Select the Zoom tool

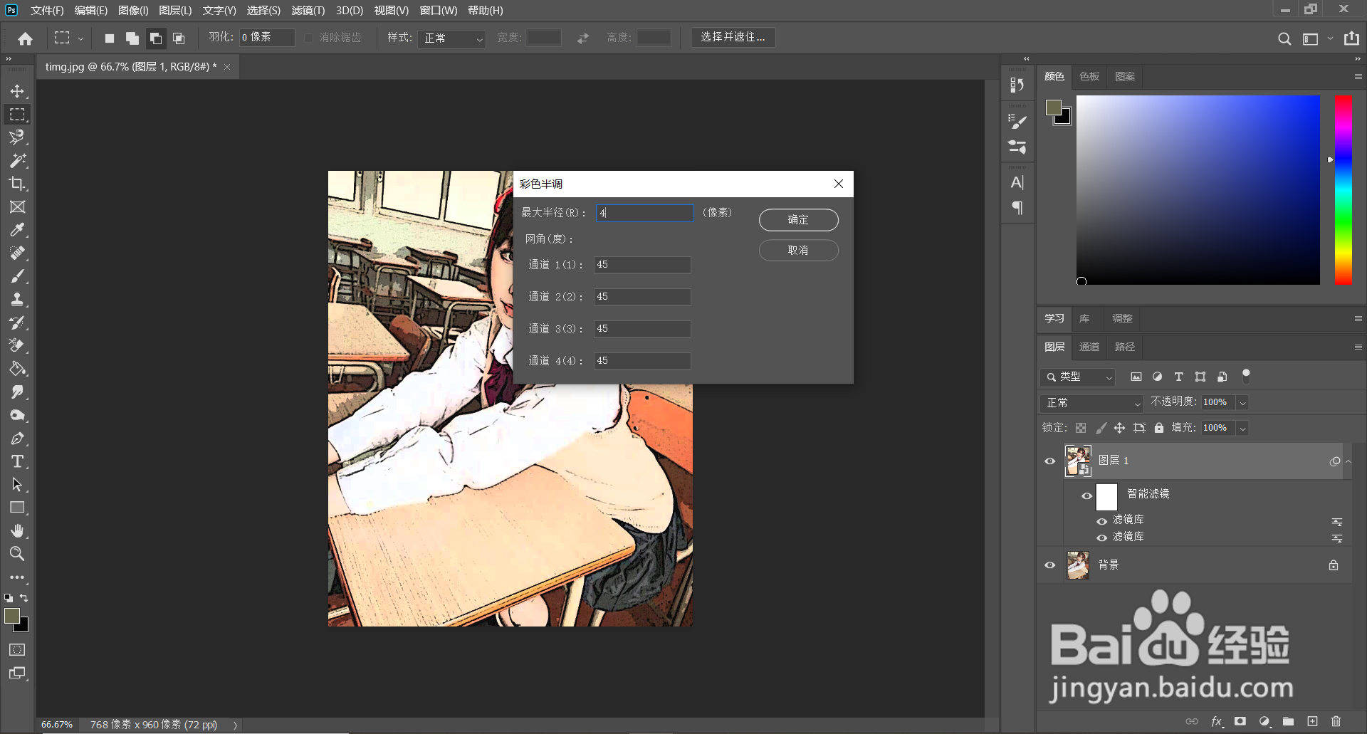tap(17, 554)
